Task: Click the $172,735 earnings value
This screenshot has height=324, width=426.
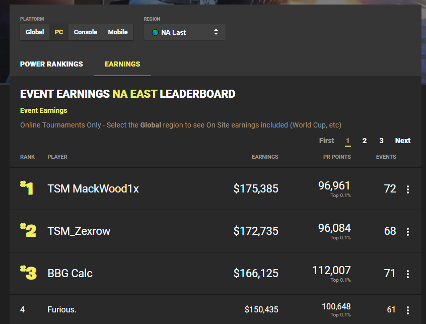Action: pyautogui.click(x=256, y=231)
